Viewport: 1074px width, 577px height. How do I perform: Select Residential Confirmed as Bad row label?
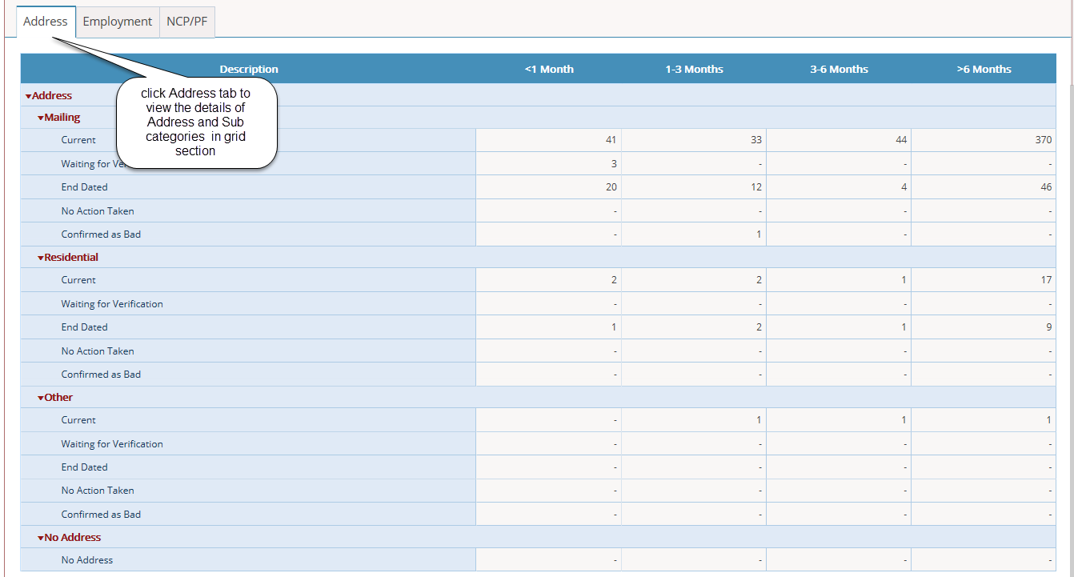pos(101,375)
